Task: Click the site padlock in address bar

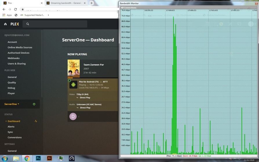Action: coord(23,9)
